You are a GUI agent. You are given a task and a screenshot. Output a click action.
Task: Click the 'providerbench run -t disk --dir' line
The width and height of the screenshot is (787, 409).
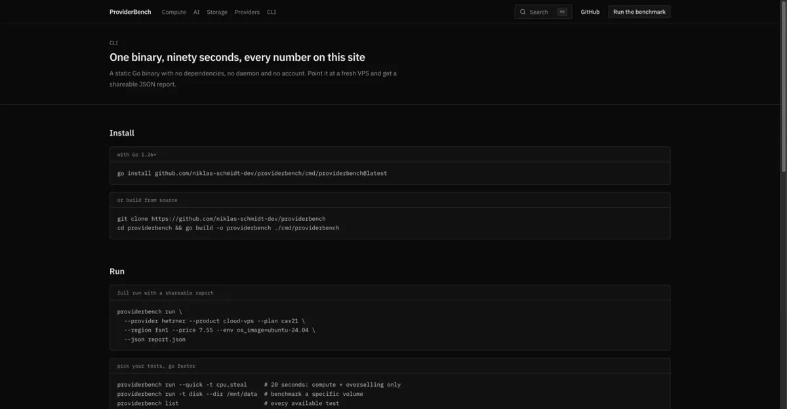(x=240, y=393)
